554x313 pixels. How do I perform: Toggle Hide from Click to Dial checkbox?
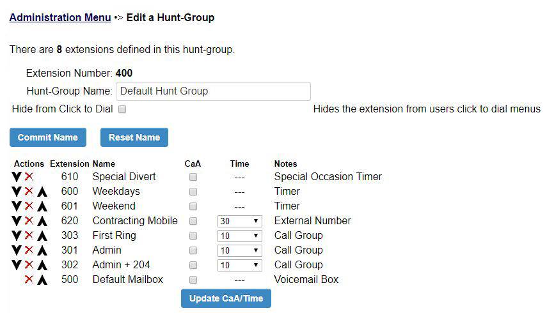click(122, 109)
